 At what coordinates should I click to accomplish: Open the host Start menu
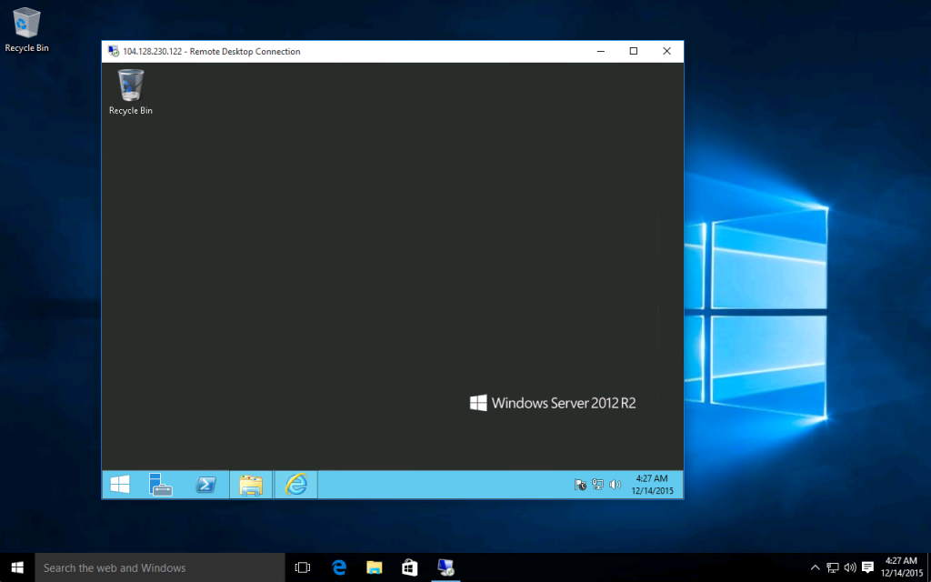[x=17, y=567]
